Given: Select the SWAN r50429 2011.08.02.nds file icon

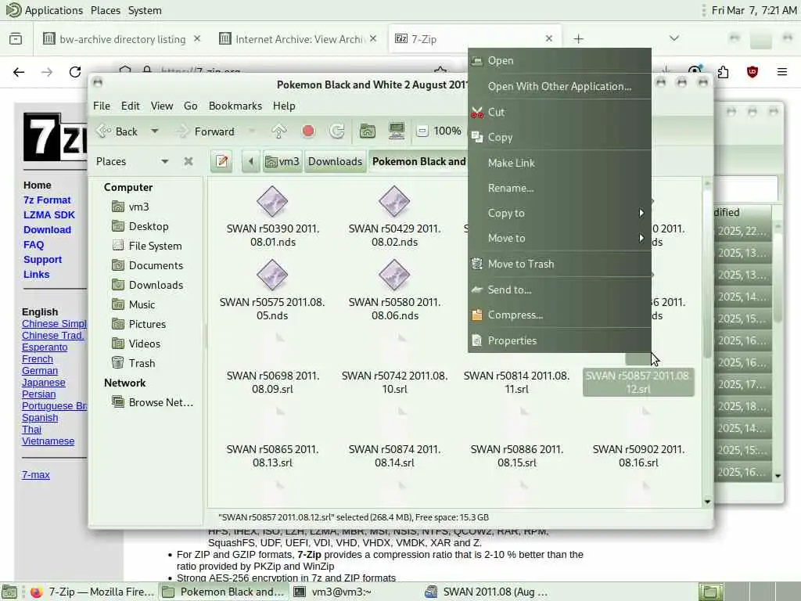Looking at the screenshot, I should pos(394,201).
